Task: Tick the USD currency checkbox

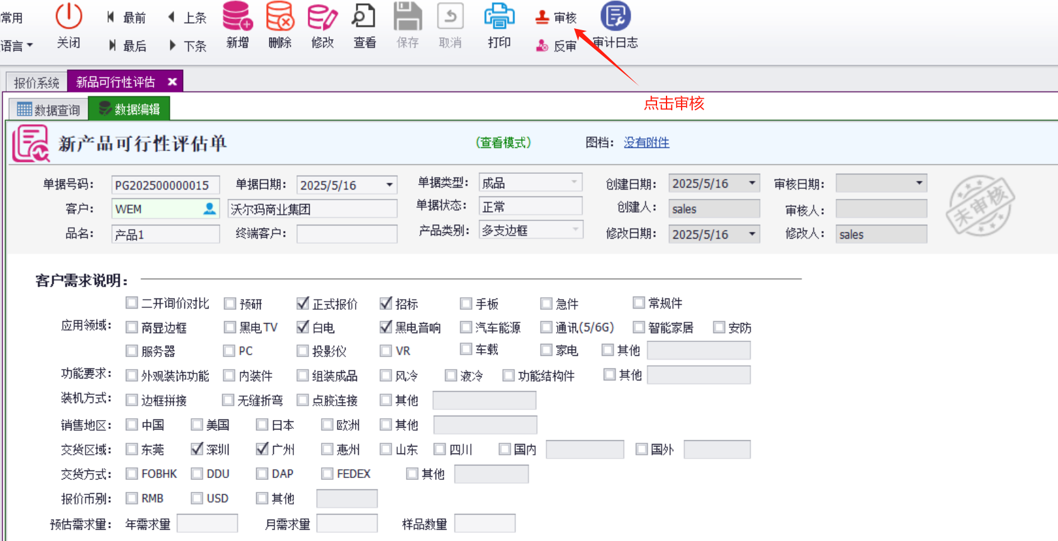Action: 197,498
